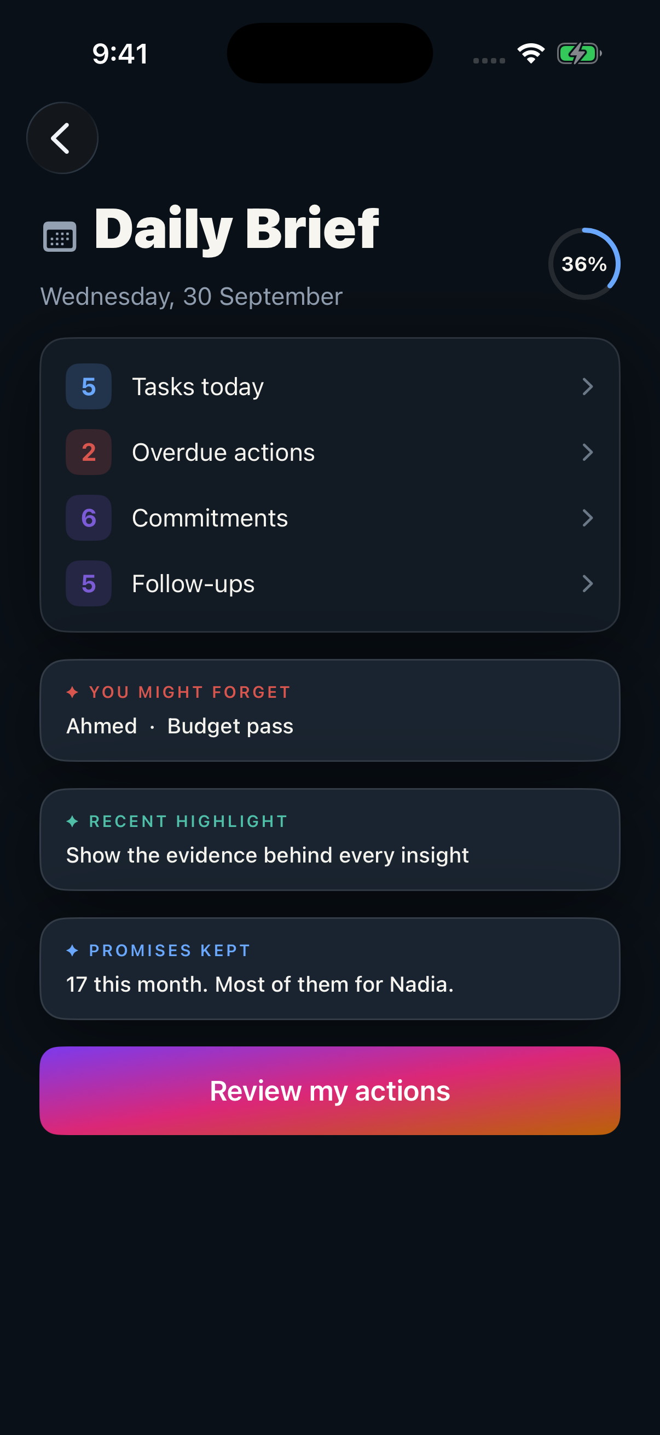This screenshot has height=1435, width=660.
Task: Open Follow-ups using the right chevron
Action: (x=588, y=584)
